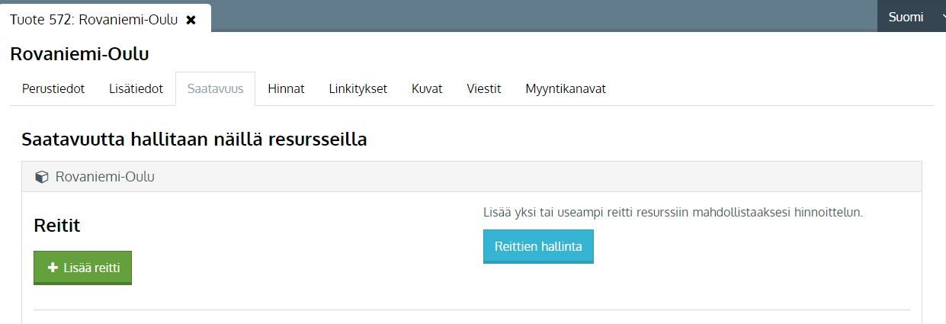Open the Suomi language dropdown
The width and height of the screenshot is (946, 324).
[911, 17]
